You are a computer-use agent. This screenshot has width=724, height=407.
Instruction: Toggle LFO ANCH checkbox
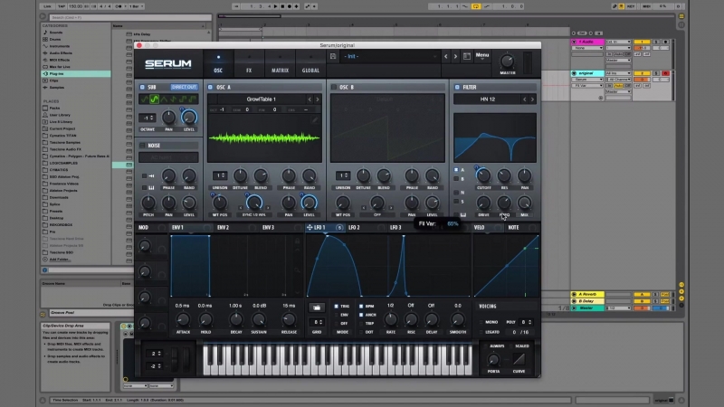tap(361, 315)
